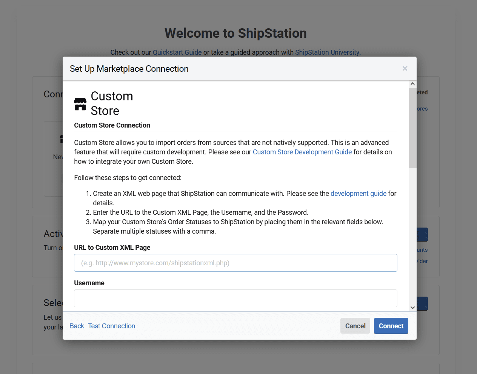
Task: Click the URL to Custom XML Page label
Action: point(112,248)
